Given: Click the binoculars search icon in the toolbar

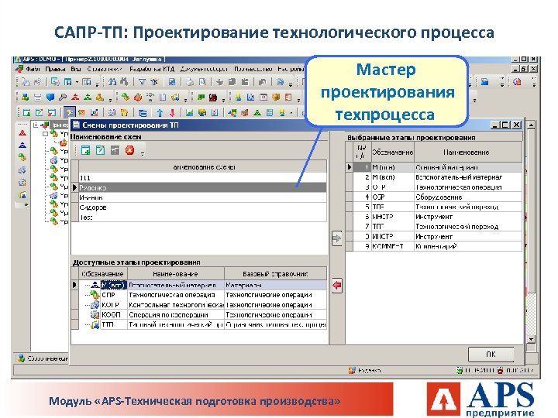Looking at the screenshot, I should click(x=112, y=83).
